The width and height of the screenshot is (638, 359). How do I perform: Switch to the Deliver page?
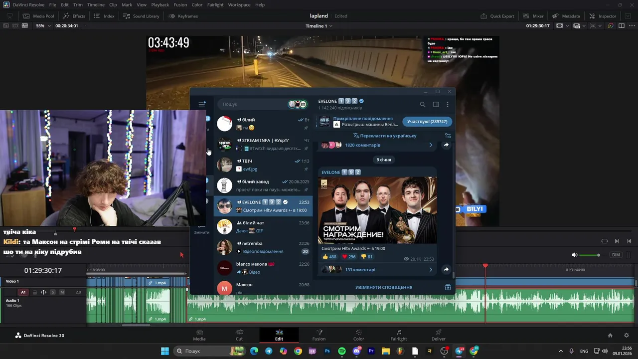439,335
